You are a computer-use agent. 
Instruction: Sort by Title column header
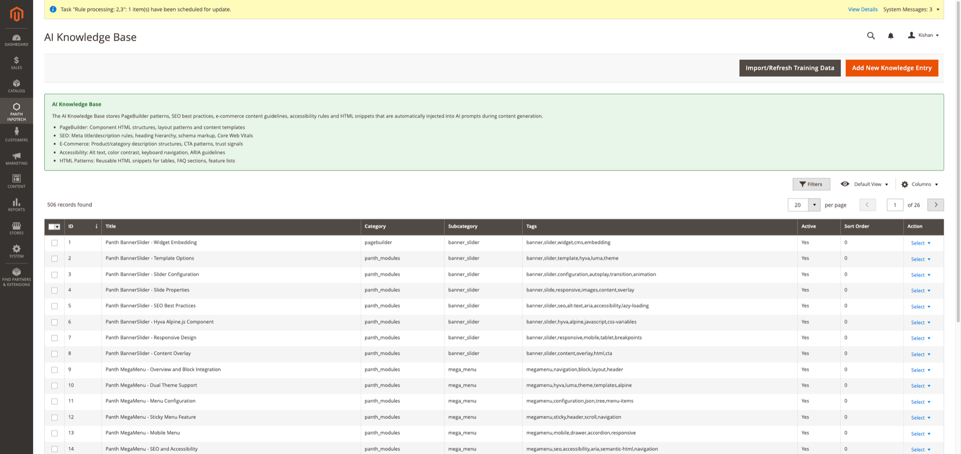point(231,226)
